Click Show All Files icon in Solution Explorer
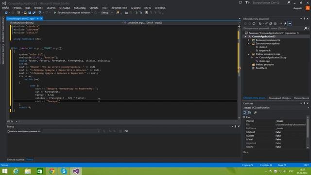The height and width of the screenshot is (175, 311). click(x=275, y=24)
